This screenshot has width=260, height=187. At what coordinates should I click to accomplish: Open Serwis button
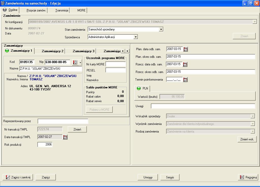pyautogui.click(x=170, y=177)
